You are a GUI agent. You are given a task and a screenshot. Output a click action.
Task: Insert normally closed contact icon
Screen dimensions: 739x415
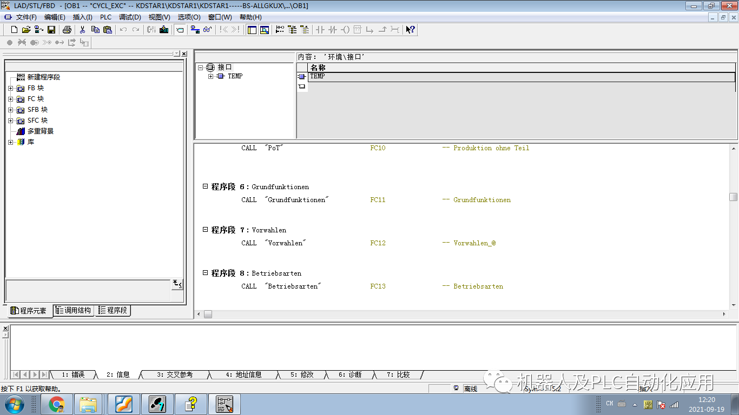point(332,30)
